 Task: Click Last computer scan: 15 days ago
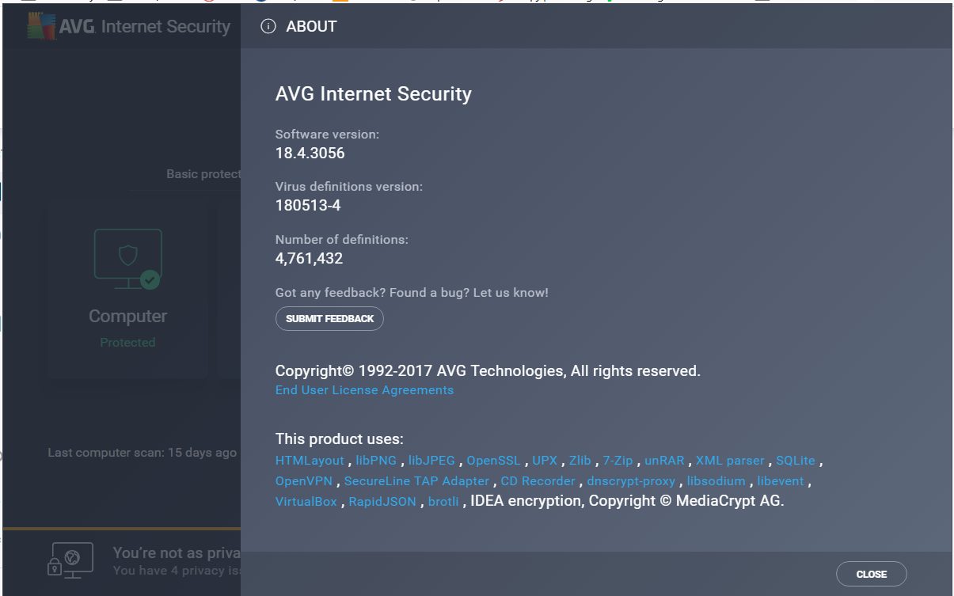coord(143,453)
